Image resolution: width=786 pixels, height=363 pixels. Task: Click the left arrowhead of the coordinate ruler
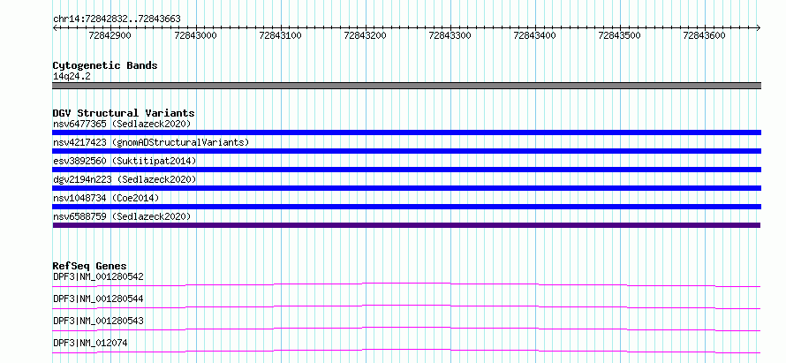pyautogui.click(x=55, y=27)
